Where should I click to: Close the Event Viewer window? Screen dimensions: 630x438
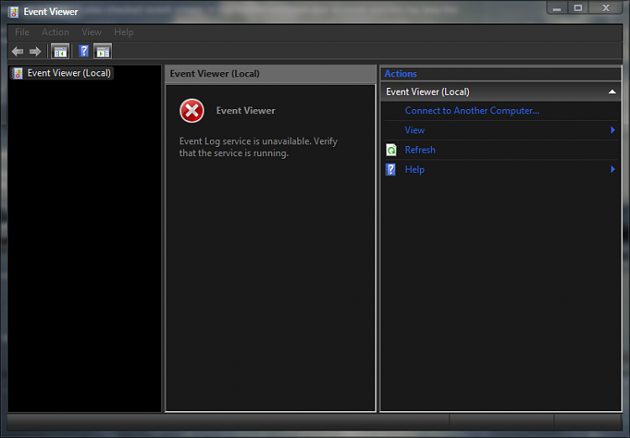606,8
